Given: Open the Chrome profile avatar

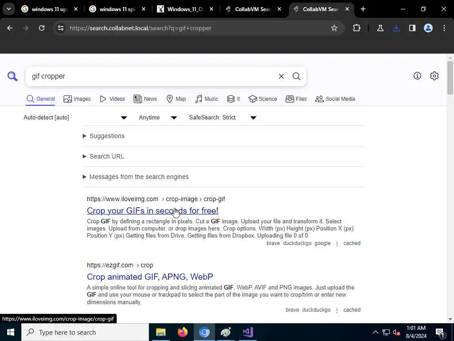Looking at the screenshot, I should pyautogui.click(x=428, y=28).
